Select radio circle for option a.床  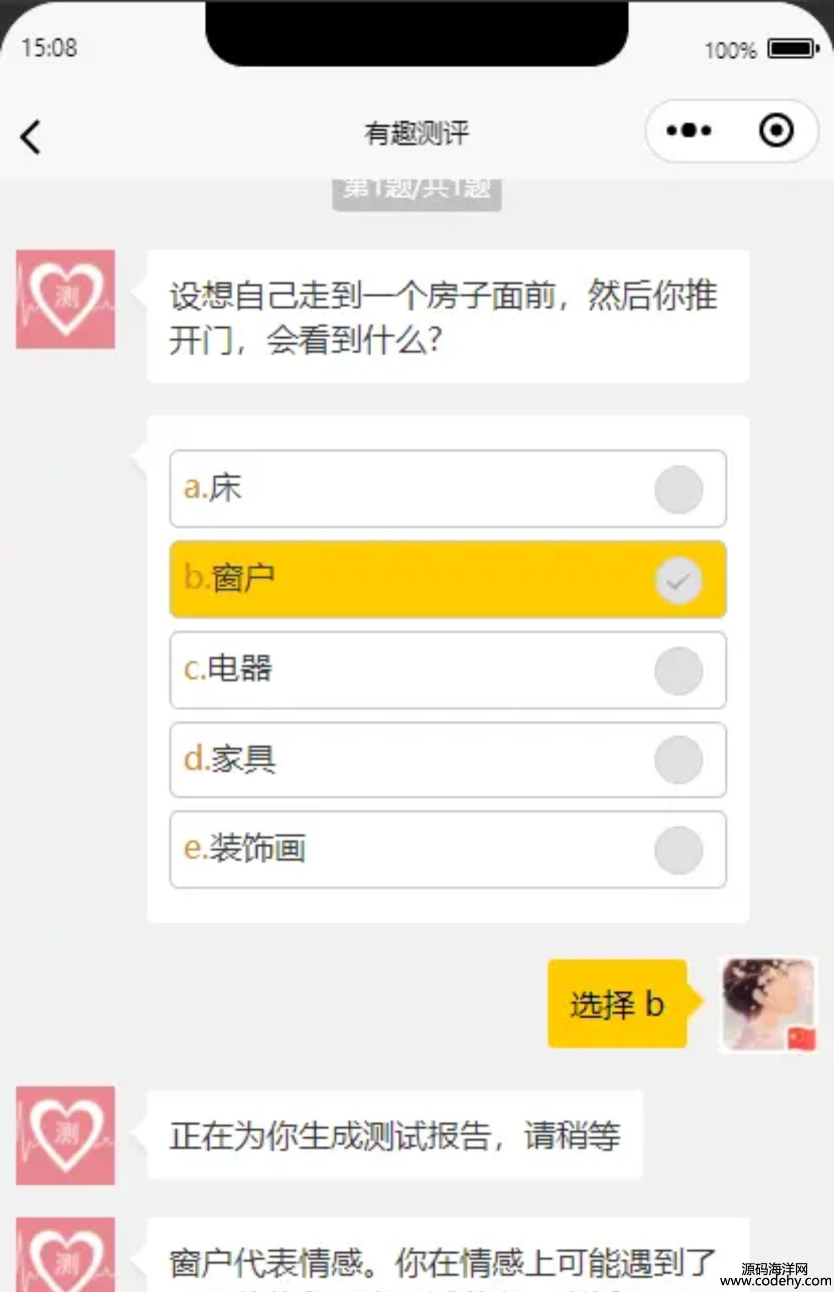tap(678, 490)
